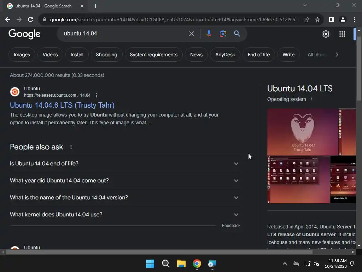Switch to Images results
The image size is (362, 272).
click(x=22, y=55)
